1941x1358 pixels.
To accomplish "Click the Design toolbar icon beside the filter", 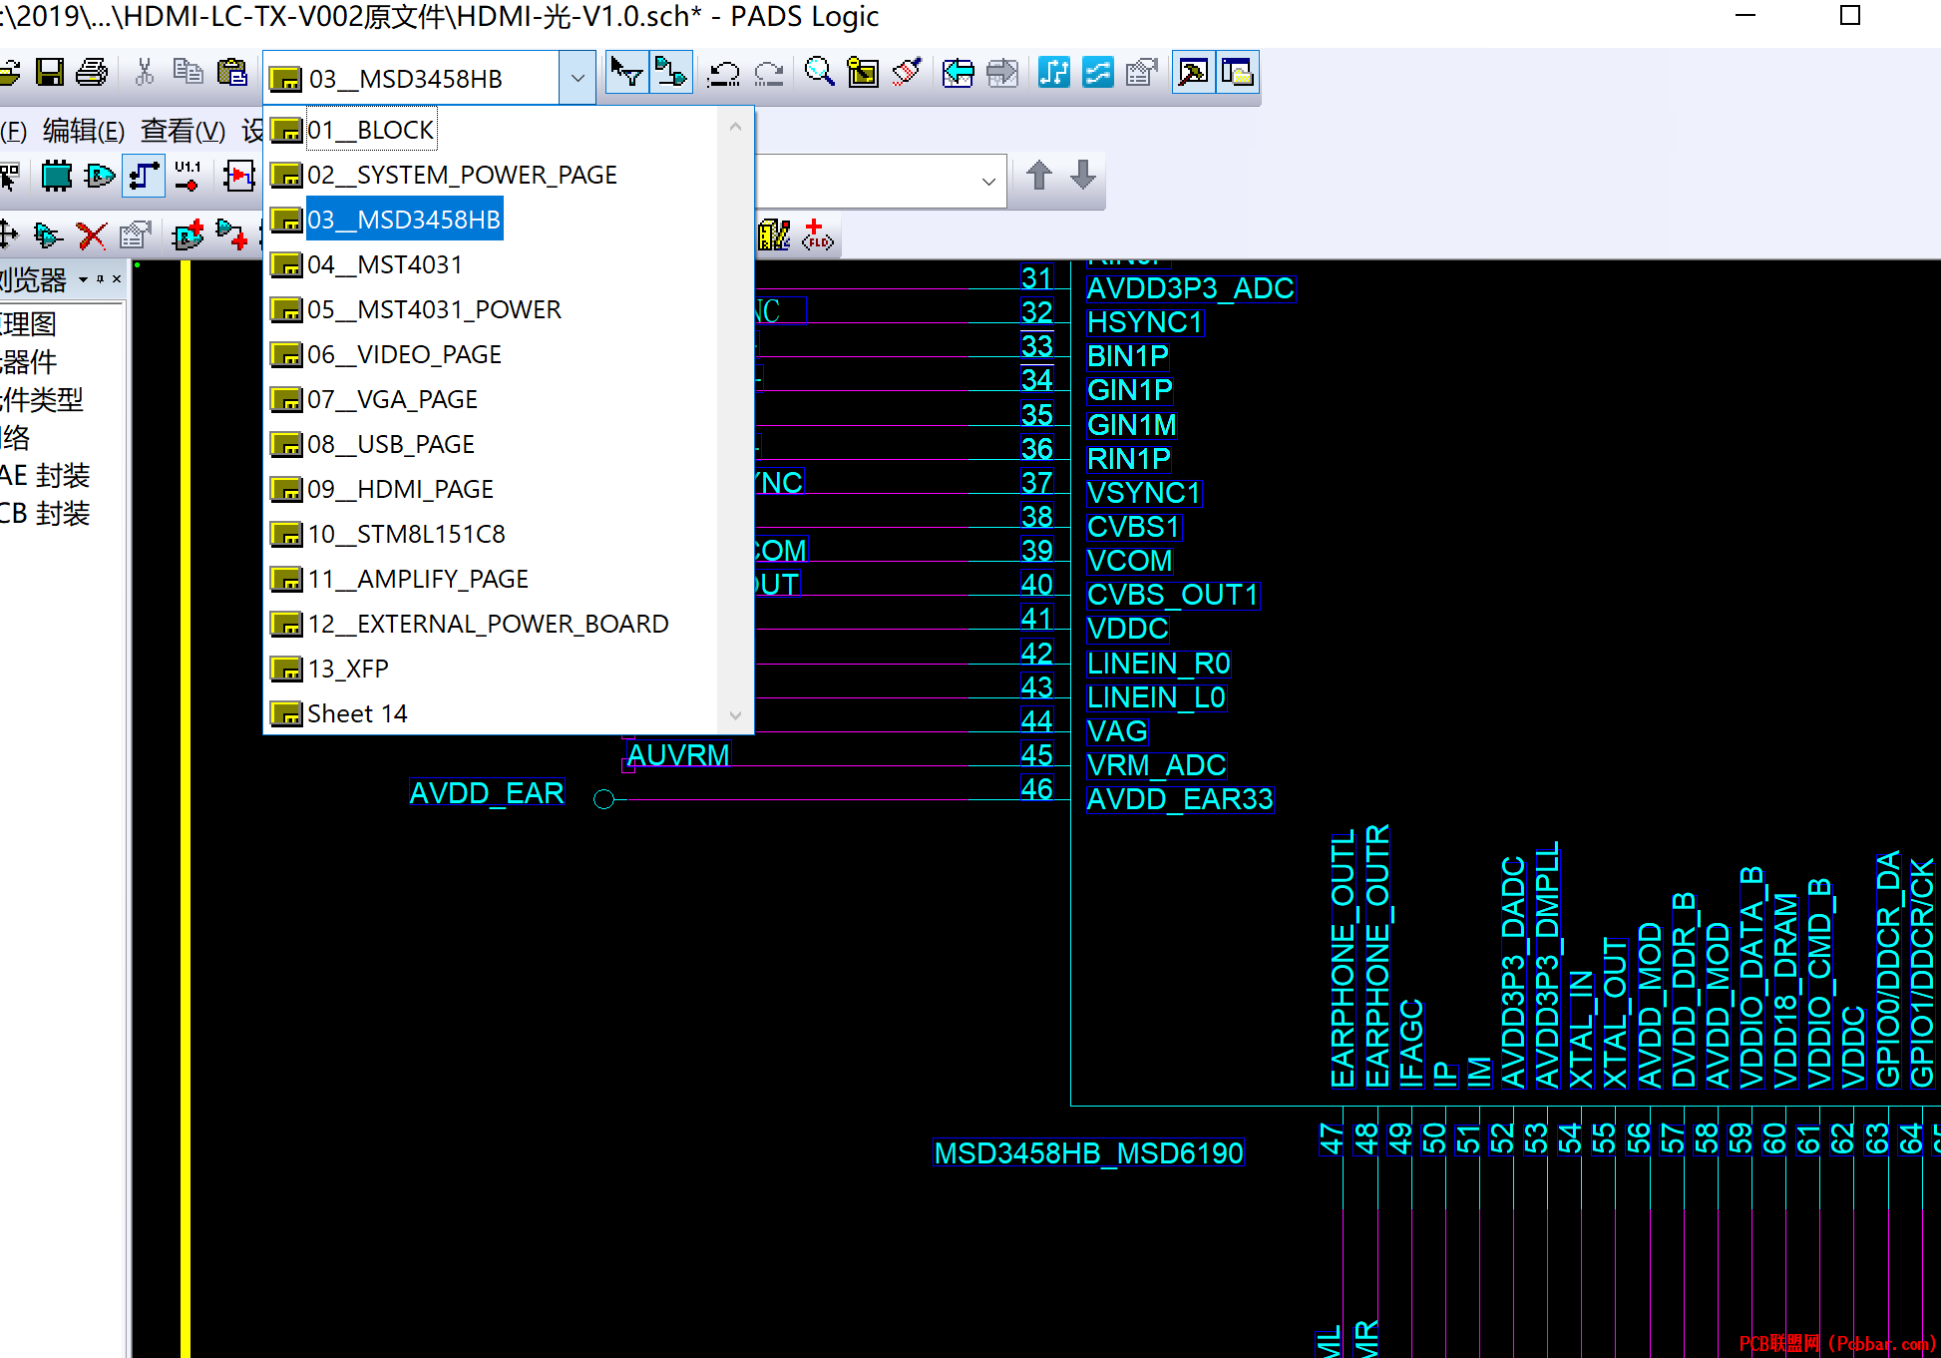I will tap(671, 72).
